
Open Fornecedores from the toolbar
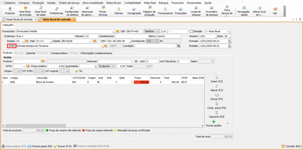(165, 9)
